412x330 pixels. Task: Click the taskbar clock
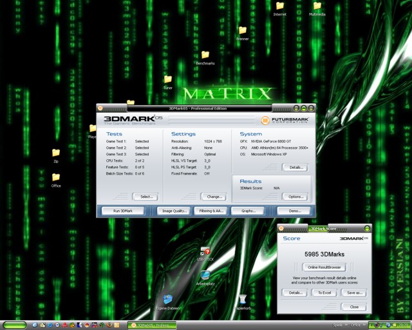pos(404,325)
